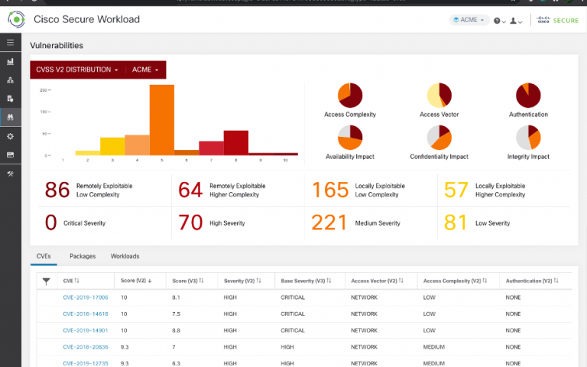The height and width of the screenshot is (367, 587).
Task: Open the CVE-2018-14618 link
Action: (x=86, y=313)
